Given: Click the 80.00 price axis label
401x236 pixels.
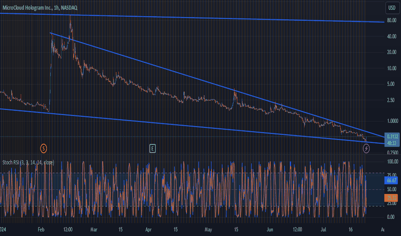Looking at the screenshot, I should point(392,21).
